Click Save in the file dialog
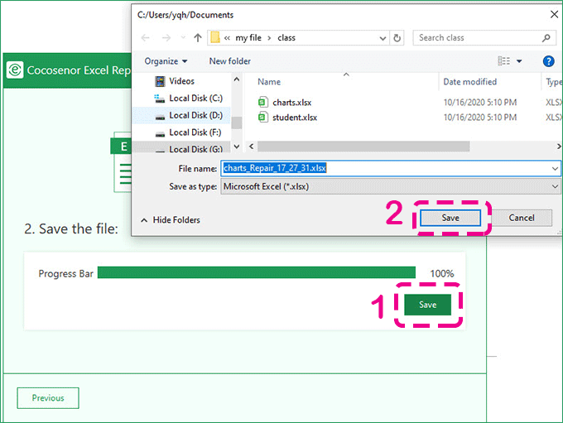Viewport: 563px width, 423px height. click(x=450, y=218)
